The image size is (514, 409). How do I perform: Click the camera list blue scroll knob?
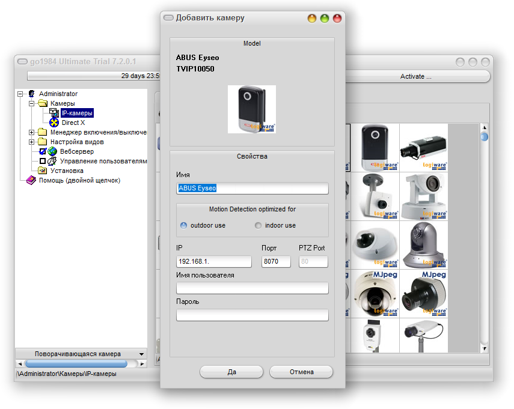coord(485,136)
